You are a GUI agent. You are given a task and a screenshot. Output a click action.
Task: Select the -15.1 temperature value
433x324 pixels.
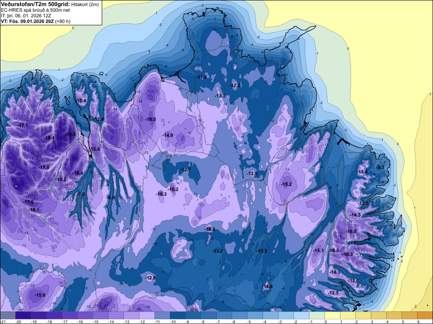[x=318, y=250]
